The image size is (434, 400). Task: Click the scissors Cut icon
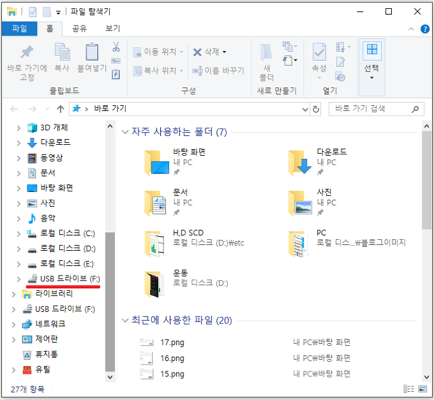116,47
